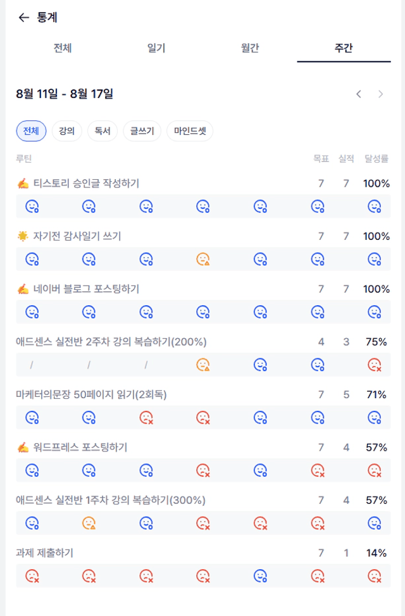Go back using the arrow beside 통계

24,17
